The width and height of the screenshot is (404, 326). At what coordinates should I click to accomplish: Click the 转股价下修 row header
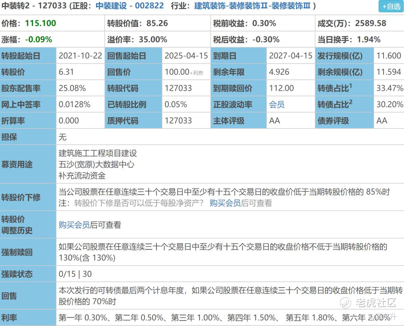pyautogui.click(x=28, y=197)
